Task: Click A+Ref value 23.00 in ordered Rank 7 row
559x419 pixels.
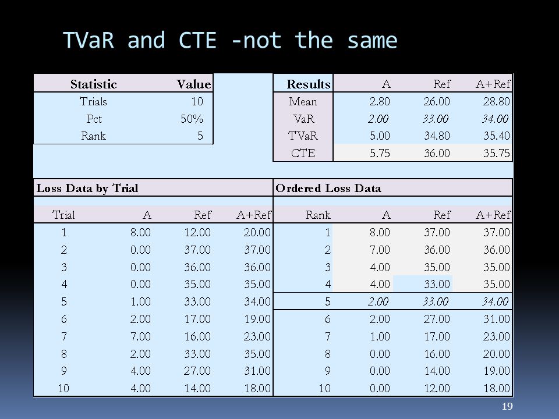Action: tap(497, 336)
